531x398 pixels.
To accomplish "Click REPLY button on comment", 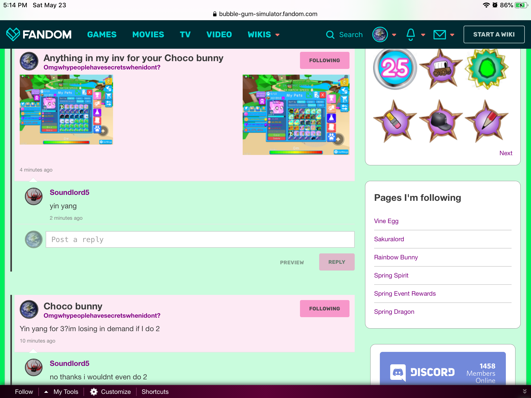I will coord(337,262).
